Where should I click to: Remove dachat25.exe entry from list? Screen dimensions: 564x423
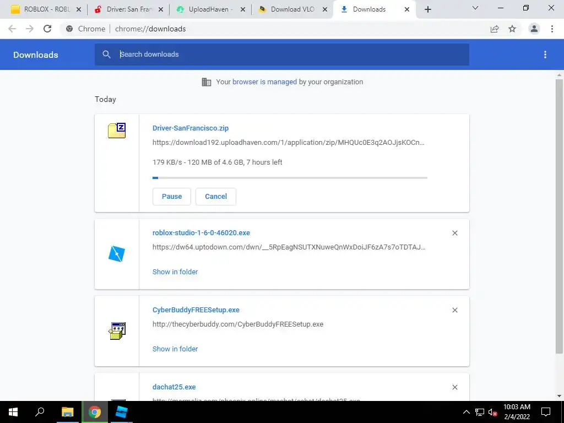click(454, 387)
